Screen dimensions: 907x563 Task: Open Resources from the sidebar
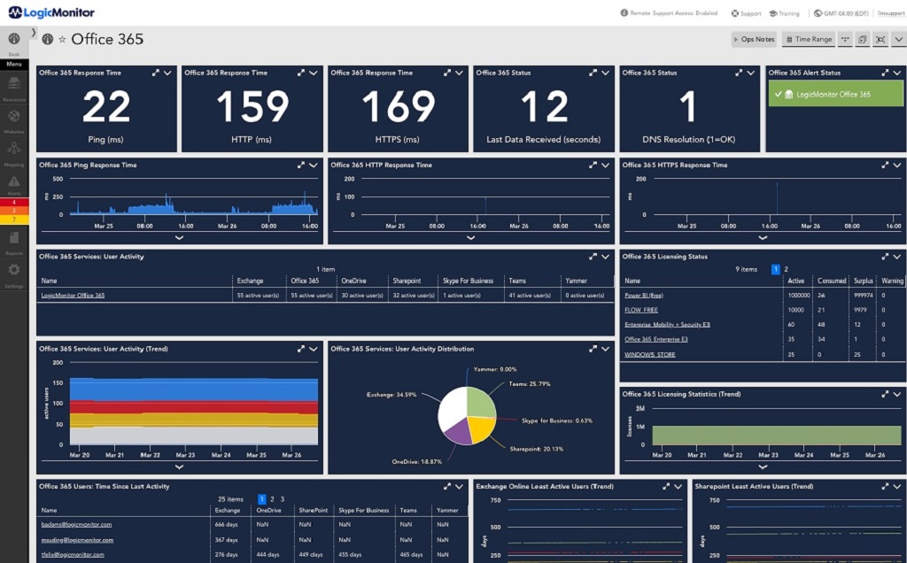click(x=14, y=88)
